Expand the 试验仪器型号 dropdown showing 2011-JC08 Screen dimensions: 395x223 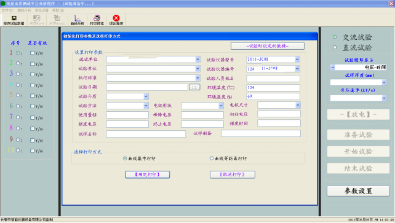[x=297, y=60]
